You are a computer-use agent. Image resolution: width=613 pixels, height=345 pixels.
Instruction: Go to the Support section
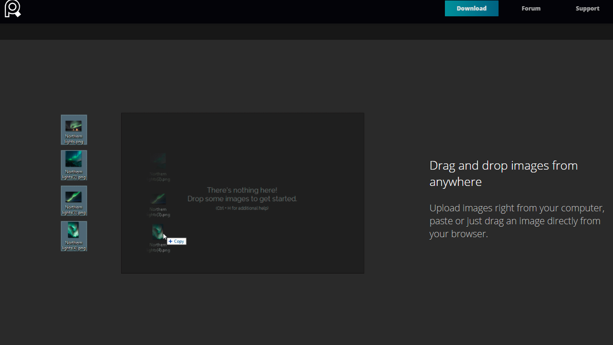click(587, 9)
